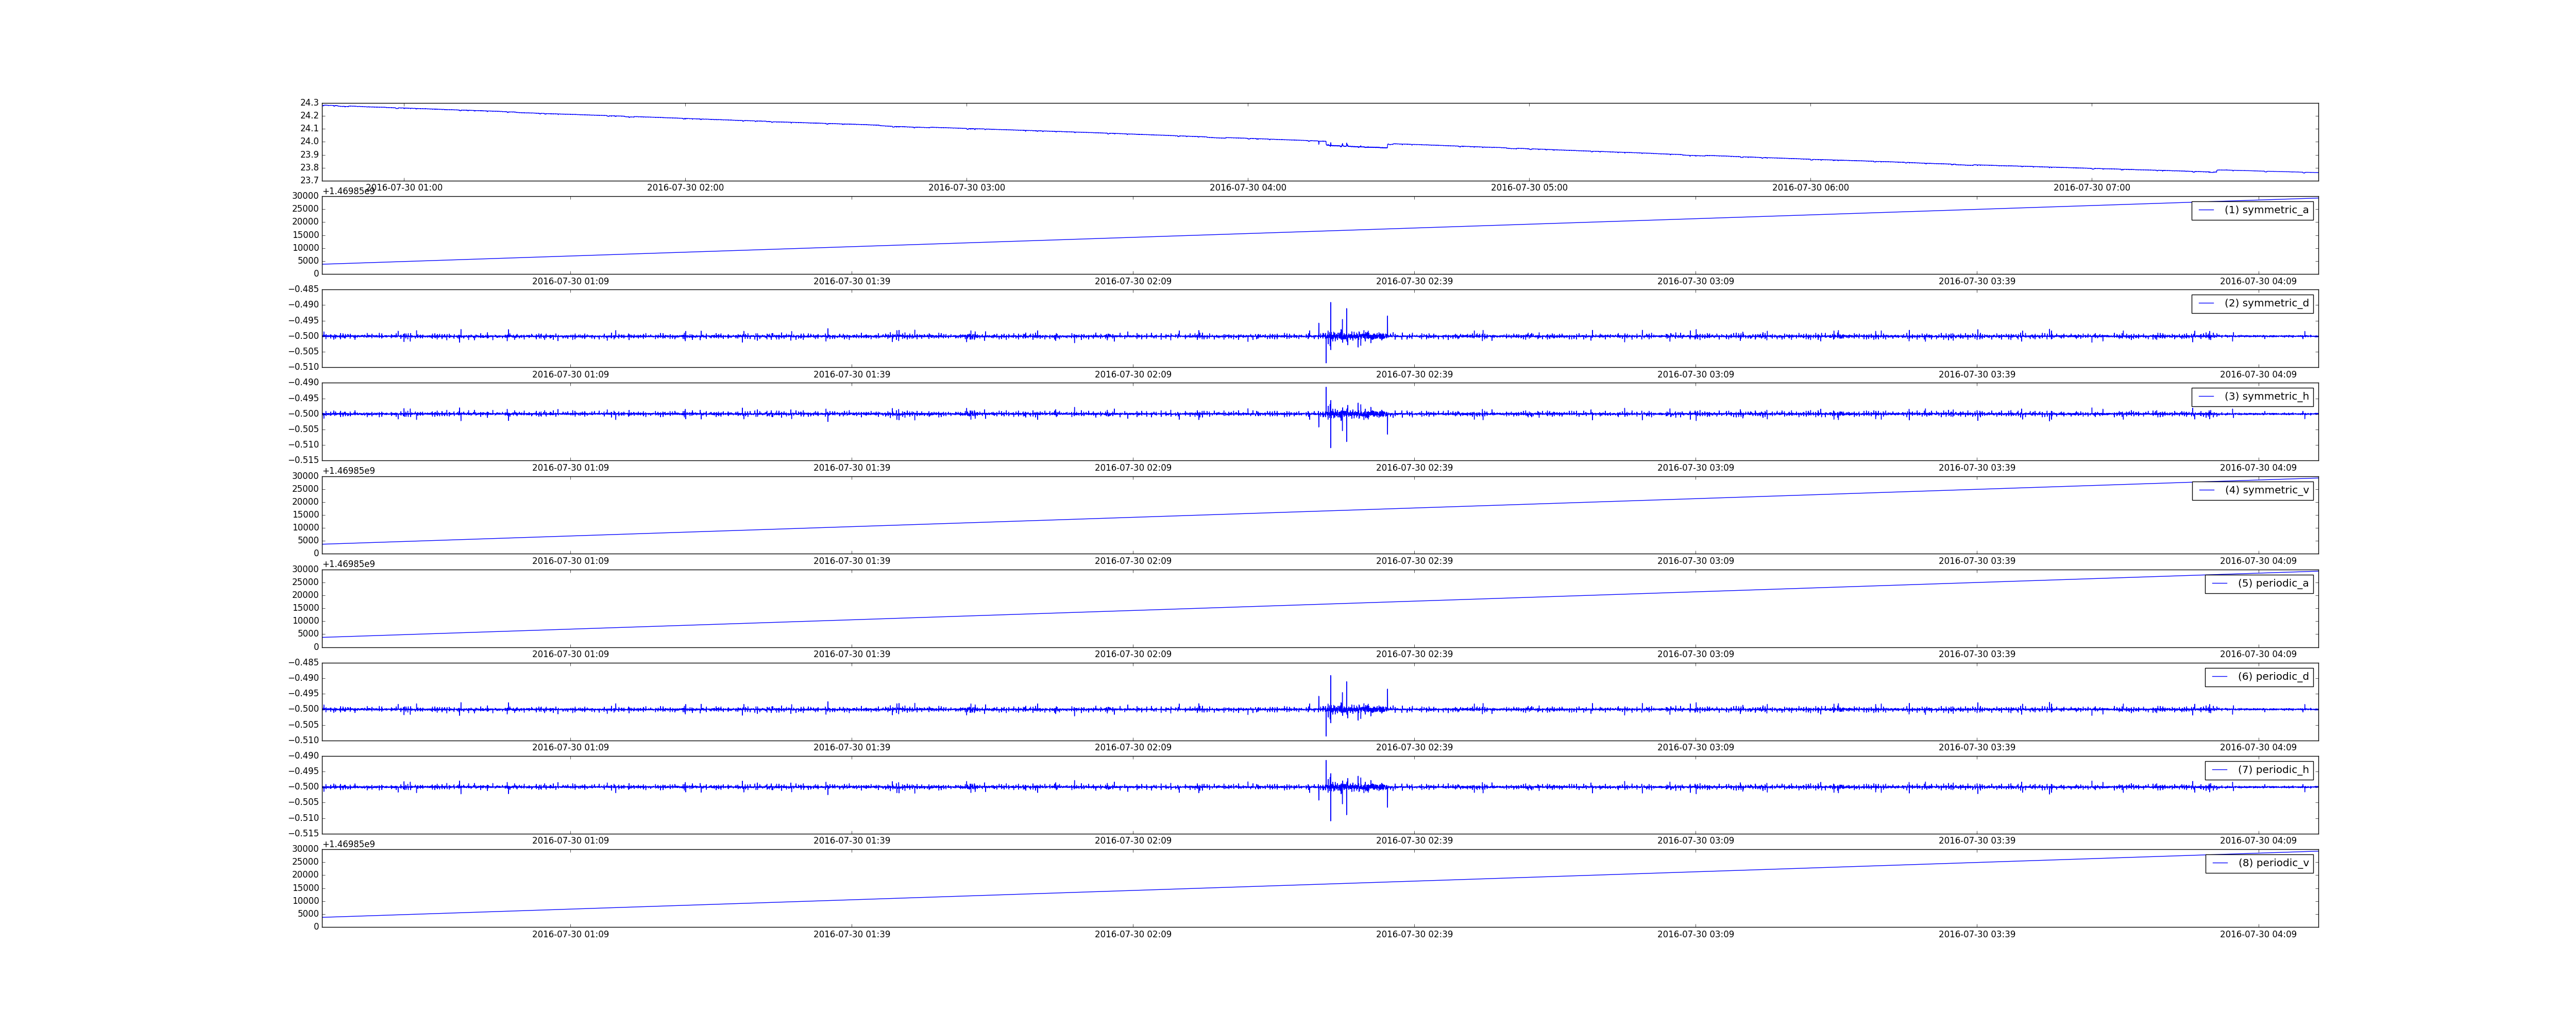Screen dimensions: 2576x1030
Task: Click the "24.3" y-axis tick label
Action: pos(309,103)
